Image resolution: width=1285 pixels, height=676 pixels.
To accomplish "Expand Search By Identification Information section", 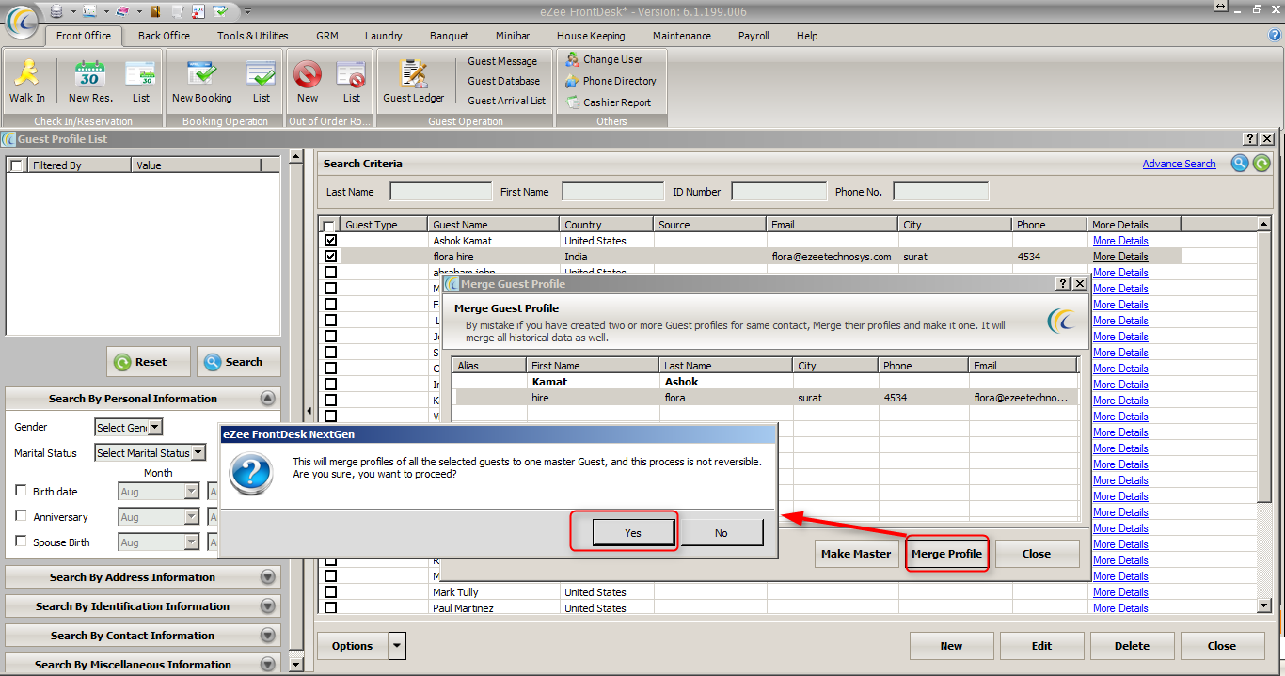I will (268, 605).
